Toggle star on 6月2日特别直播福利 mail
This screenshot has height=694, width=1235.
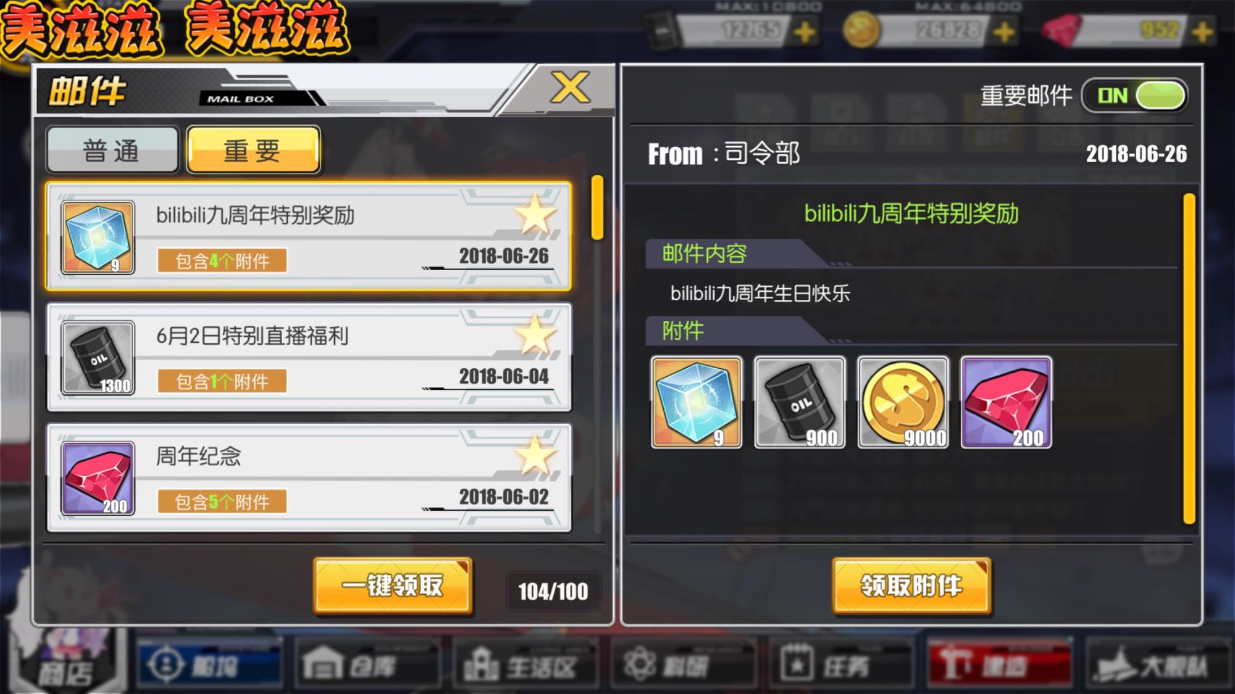(x=535, y=335)
